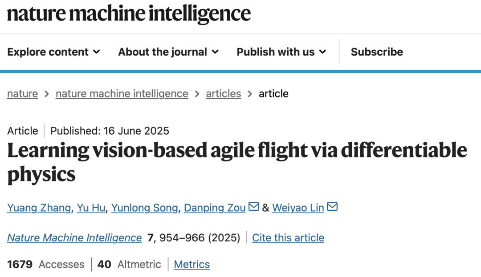Open author Yunlong Song's profile
481x277 pixels.
click(144, 208)
